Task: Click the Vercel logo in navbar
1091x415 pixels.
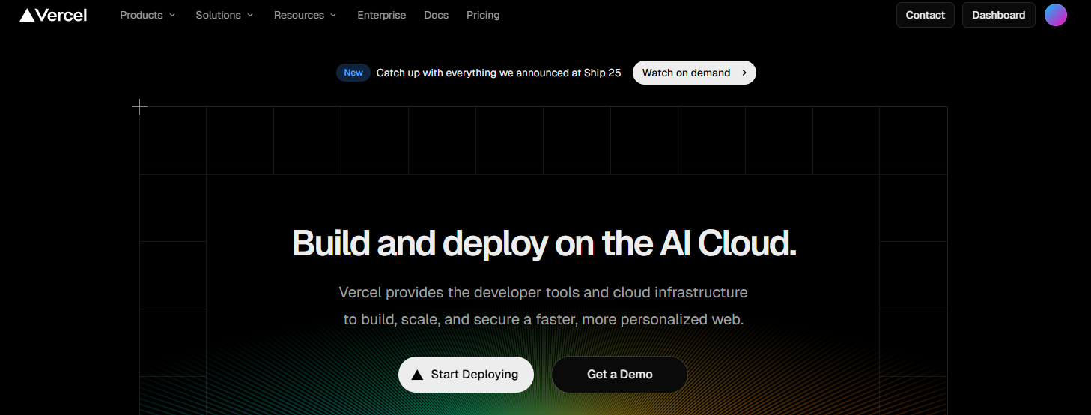Action: click(x=53, y=15)
